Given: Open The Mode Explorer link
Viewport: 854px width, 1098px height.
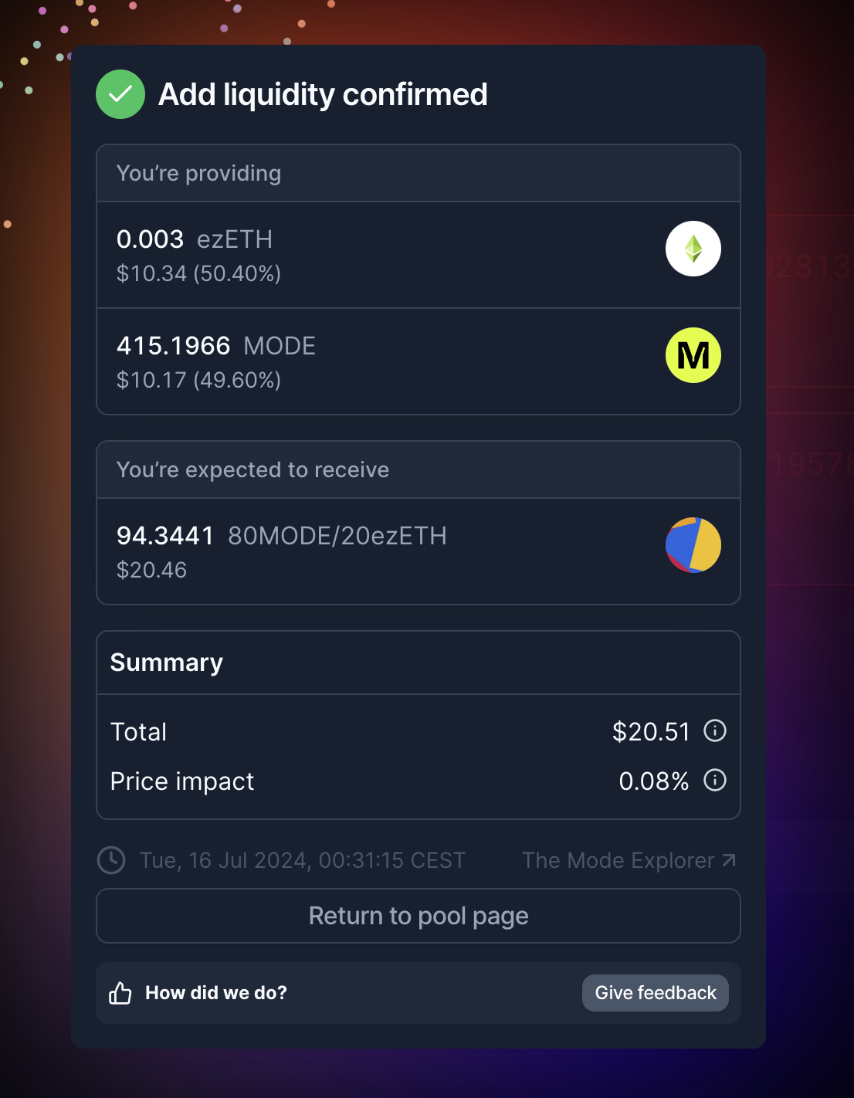Looking at the screenshot, I should [618, 860].
